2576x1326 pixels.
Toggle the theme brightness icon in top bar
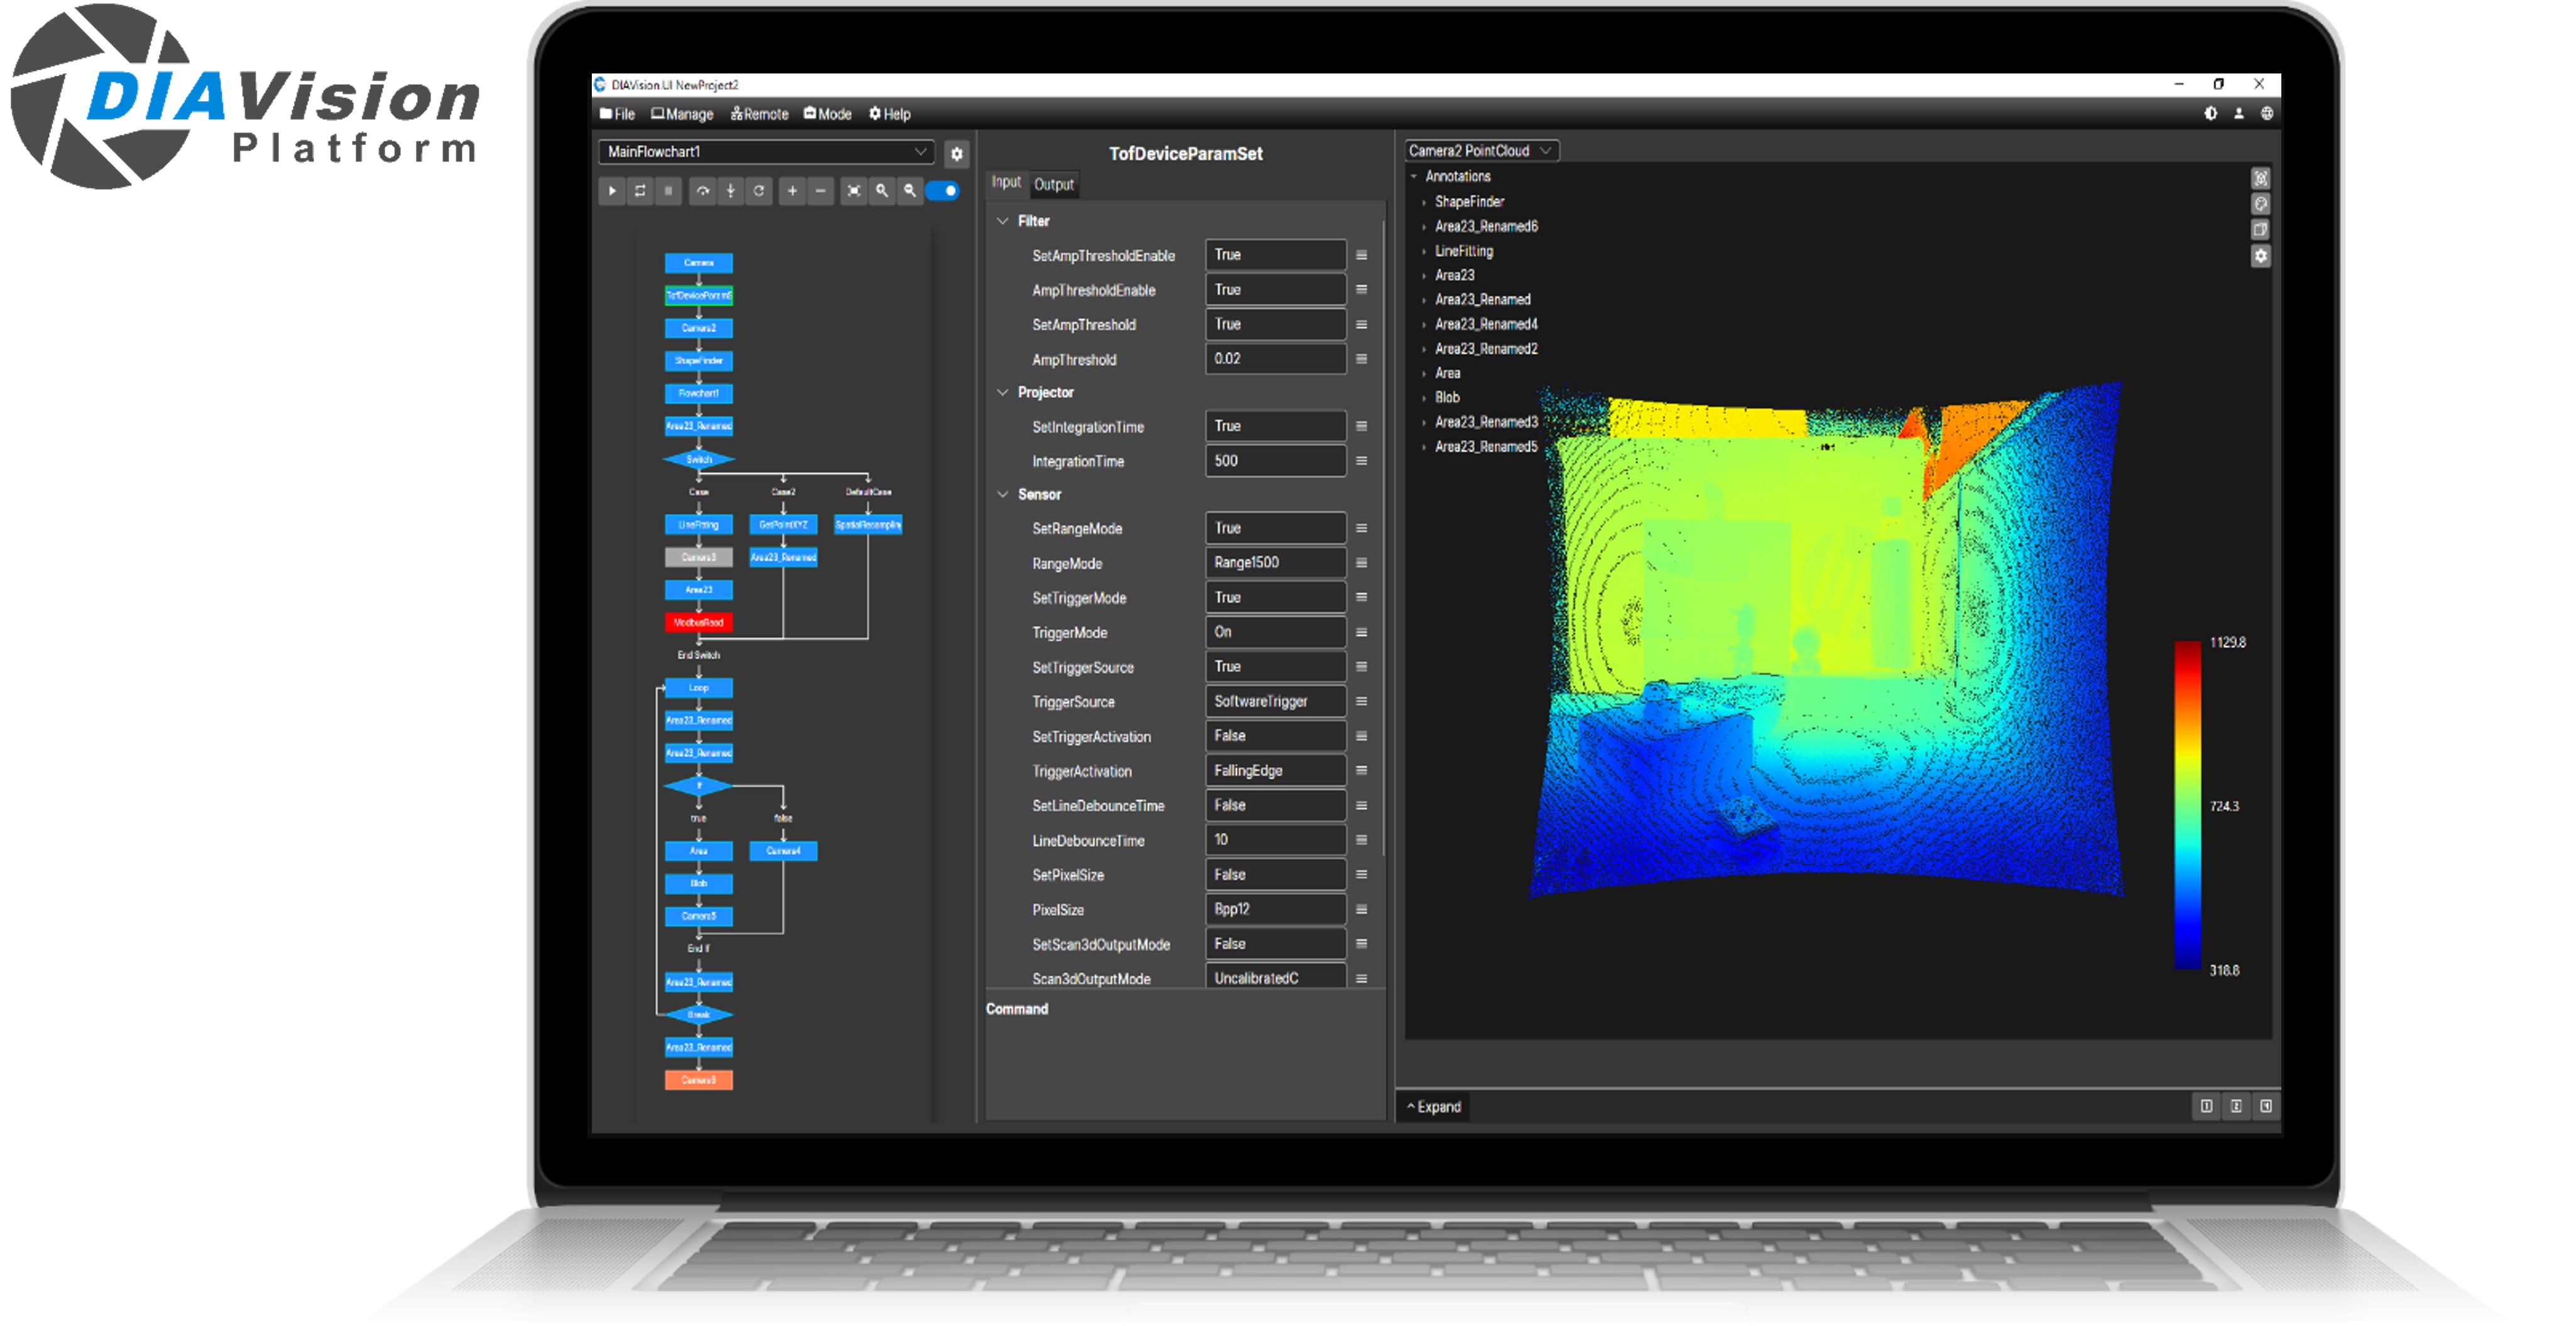point(2211,114)
